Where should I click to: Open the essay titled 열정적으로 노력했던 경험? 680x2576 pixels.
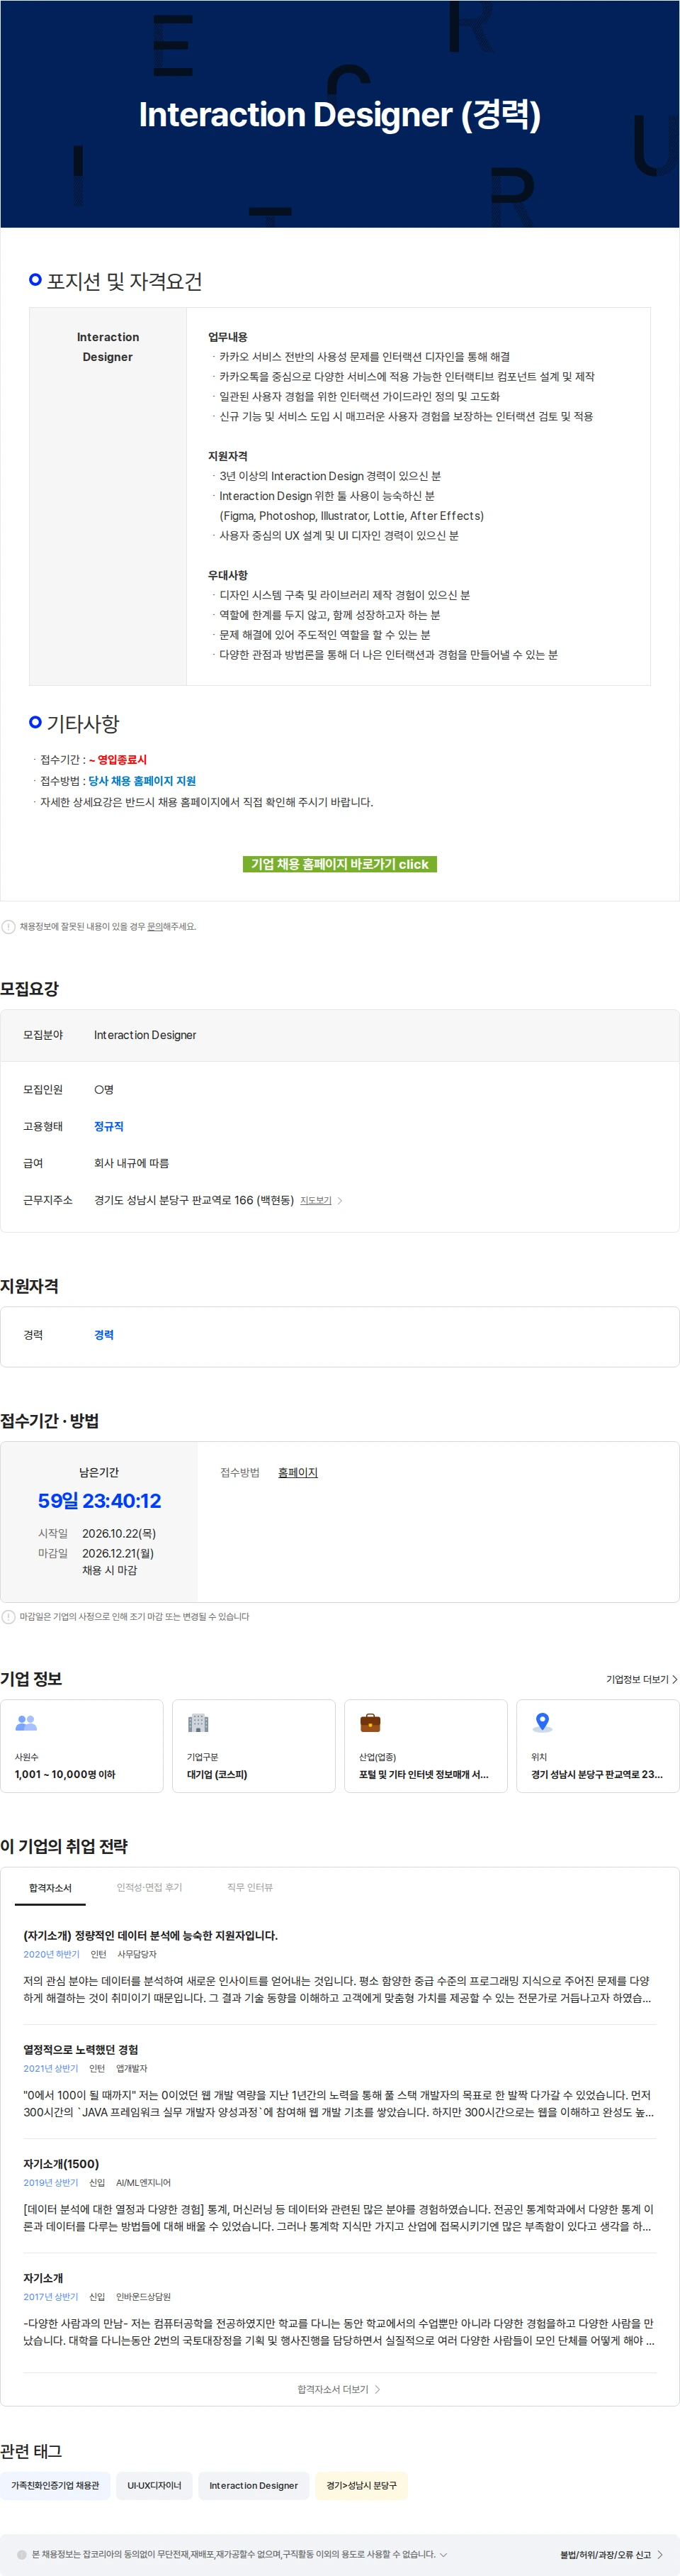(x=81, y=2049)
